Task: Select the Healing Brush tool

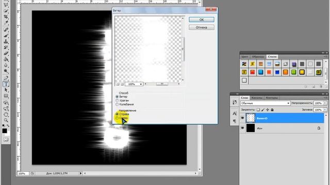Action: pyautogui.click(x=6, y=30)
